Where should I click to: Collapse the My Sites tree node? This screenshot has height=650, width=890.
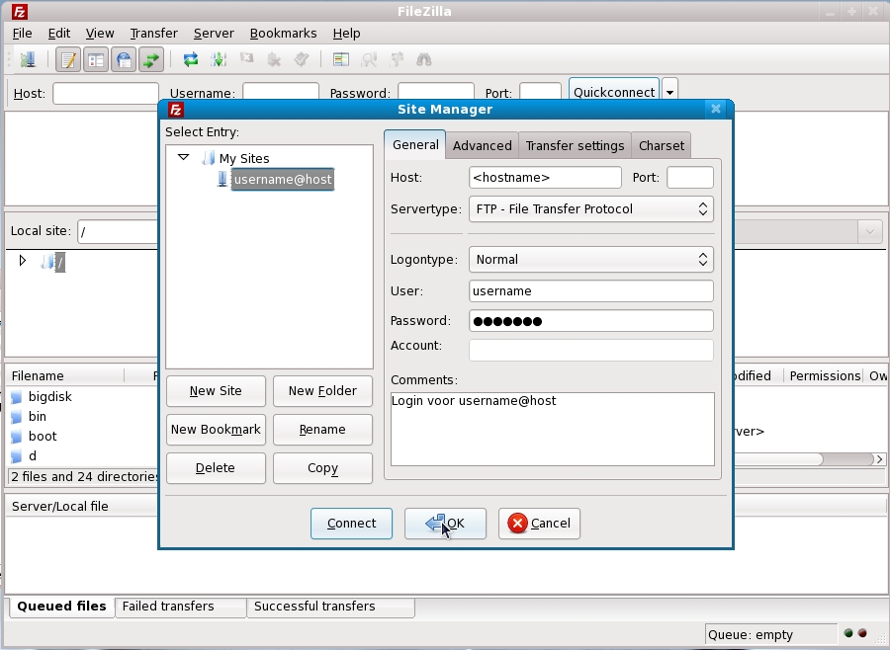point(183,157)
